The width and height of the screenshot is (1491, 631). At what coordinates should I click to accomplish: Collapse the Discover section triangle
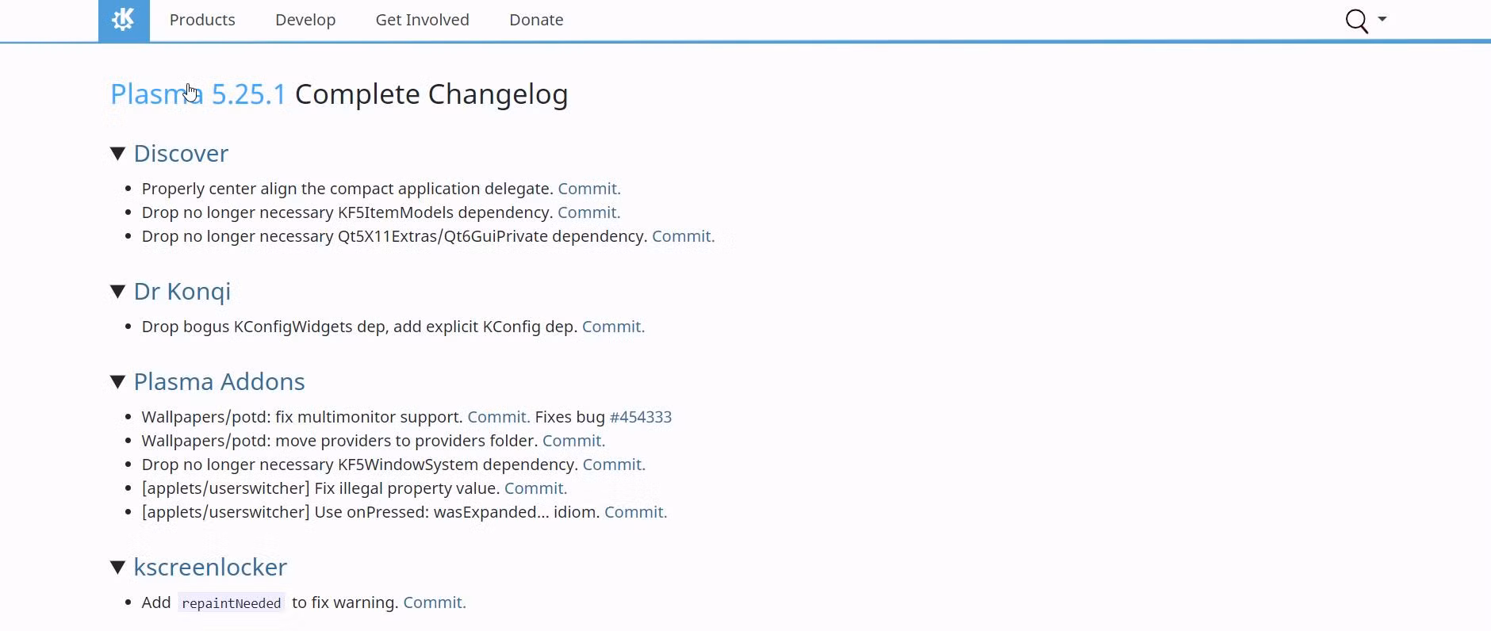(118, 154)
